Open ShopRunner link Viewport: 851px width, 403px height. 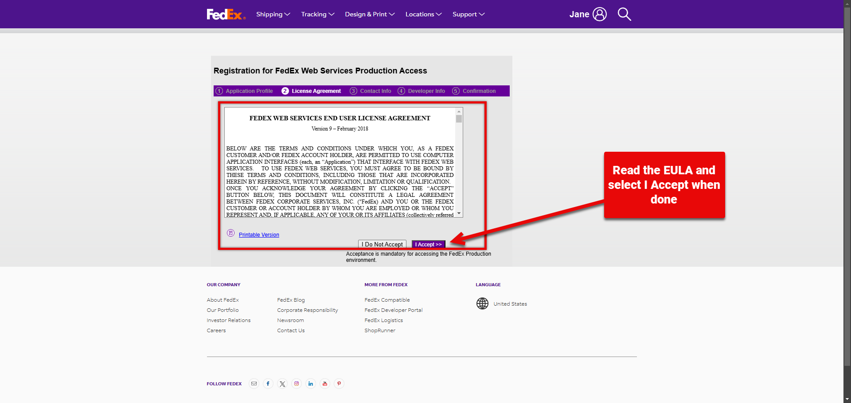click(380, 330)
